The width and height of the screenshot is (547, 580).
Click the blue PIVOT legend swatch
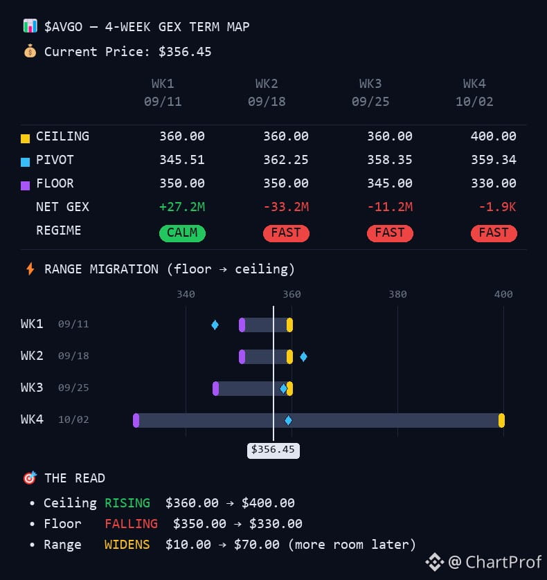pos(25,162)
